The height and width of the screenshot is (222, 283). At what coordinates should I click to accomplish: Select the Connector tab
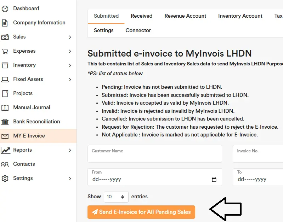138,30
